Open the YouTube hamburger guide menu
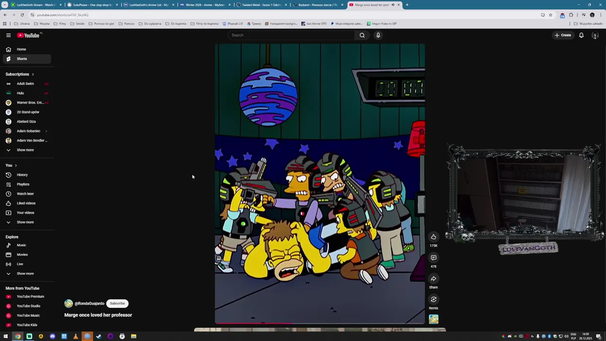The width and height of the screenshot is (606, 341). pyautogui.click(x=8, y=35)
